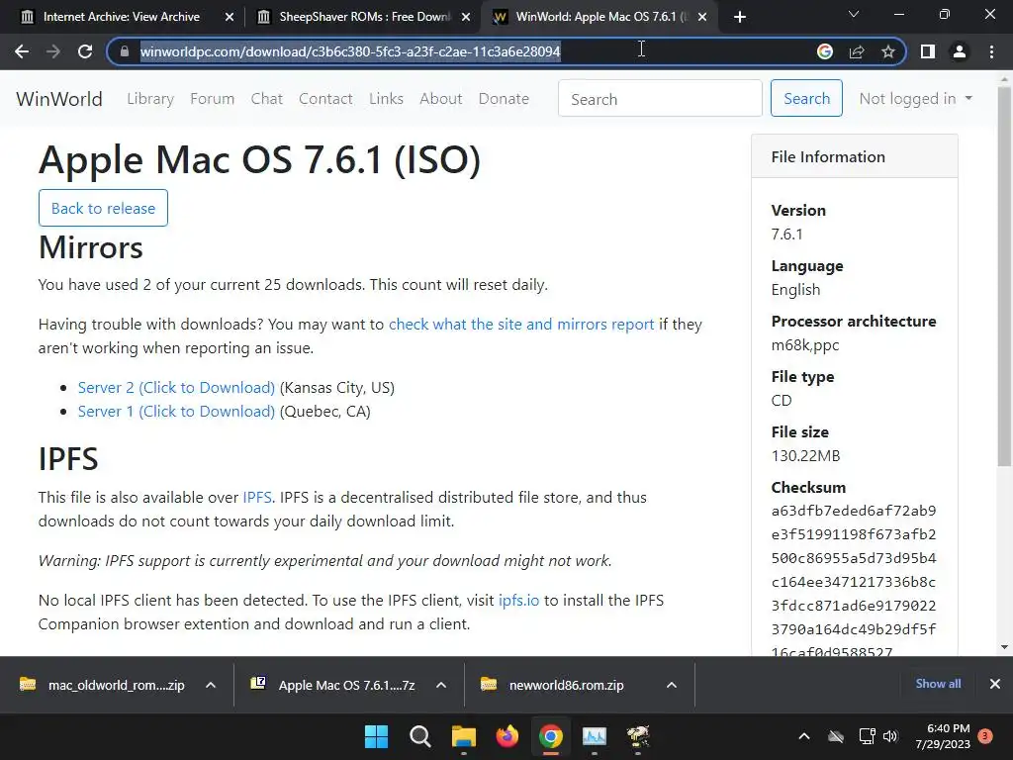Expand options for newworld86.rom.zip download

click(x=672, y=685)
